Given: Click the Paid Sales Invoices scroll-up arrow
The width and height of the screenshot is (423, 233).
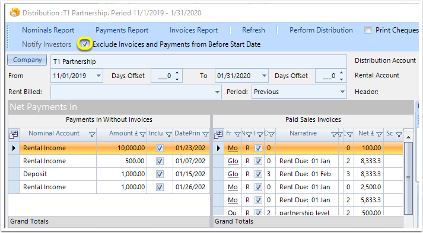Looking at the screenshot, I should [408, 137].
